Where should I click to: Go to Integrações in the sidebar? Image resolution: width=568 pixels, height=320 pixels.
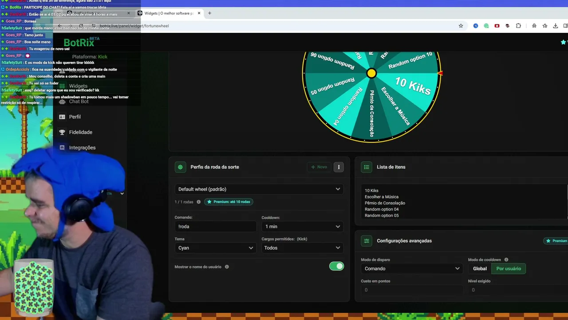pos(82,148)
